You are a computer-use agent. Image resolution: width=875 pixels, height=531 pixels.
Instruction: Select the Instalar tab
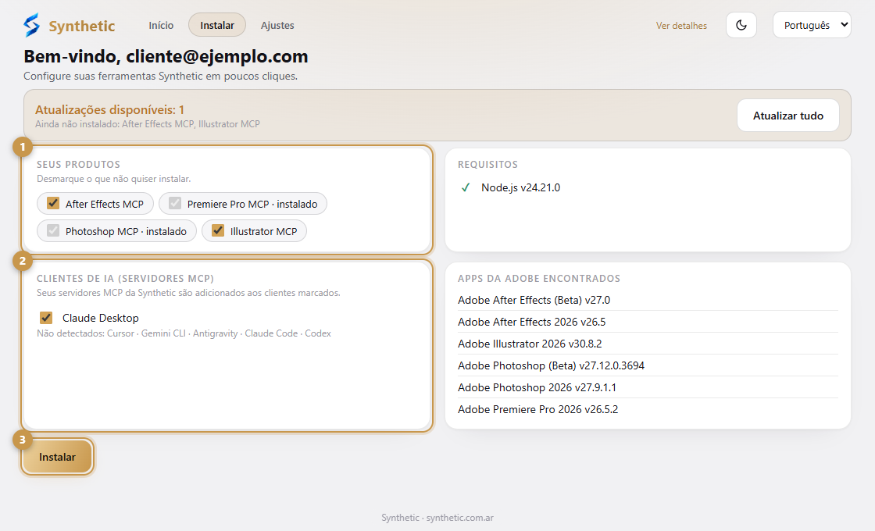point(217,25)
